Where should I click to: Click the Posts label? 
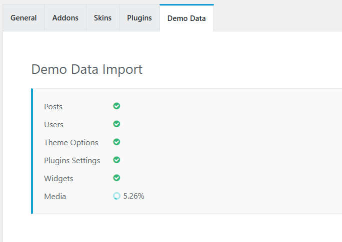[x=53, y=107]
